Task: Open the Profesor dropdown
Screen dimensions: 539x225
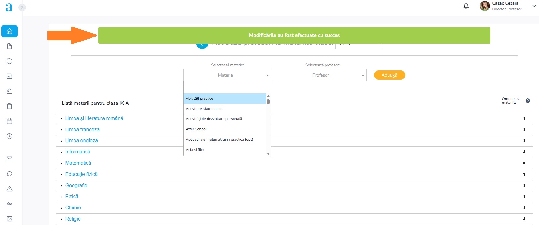Action: pyautogui.click(x=322, y=75)
